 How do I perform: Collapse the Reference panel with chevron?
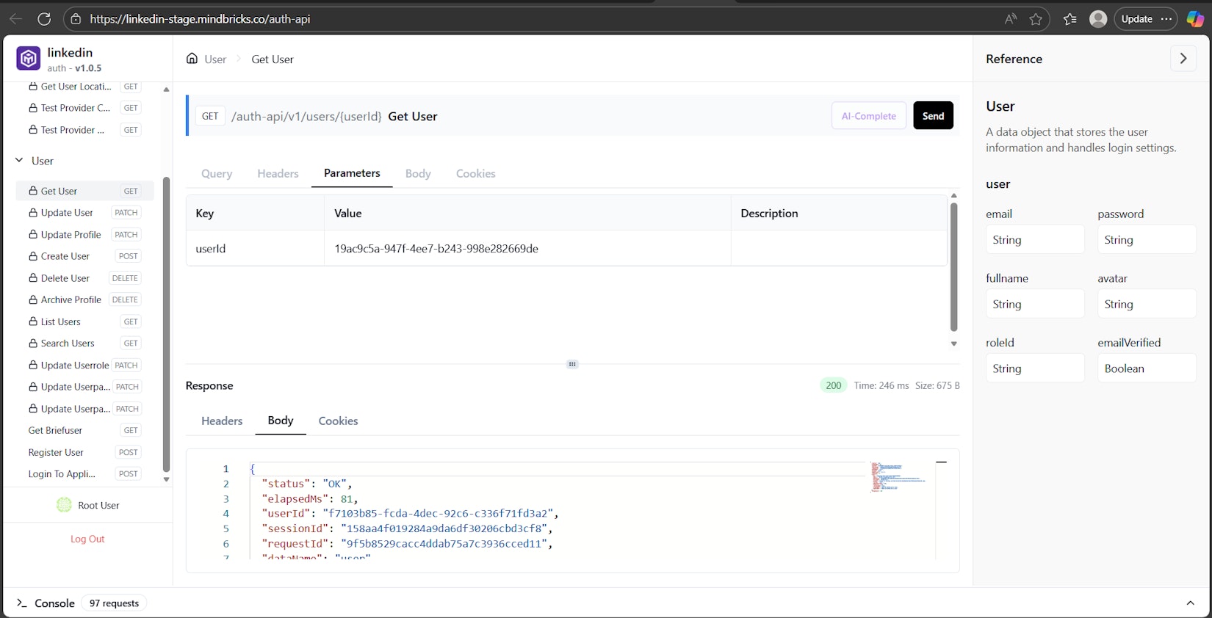[x=1183, y=59]
